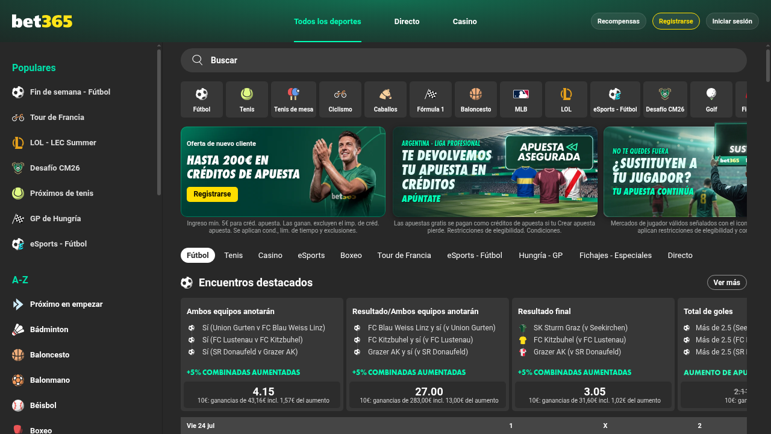Select Tour de Francia filter pill
This screenshot has width=771, height=434.
(x=404, y=256)
